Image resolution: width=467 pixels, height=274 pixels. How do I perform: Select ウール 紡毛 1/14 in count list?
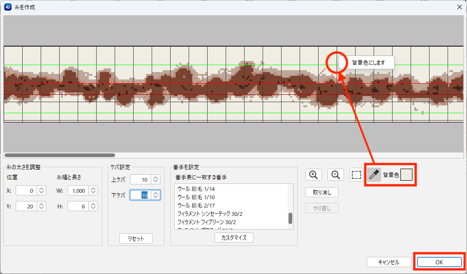point(231,189)
